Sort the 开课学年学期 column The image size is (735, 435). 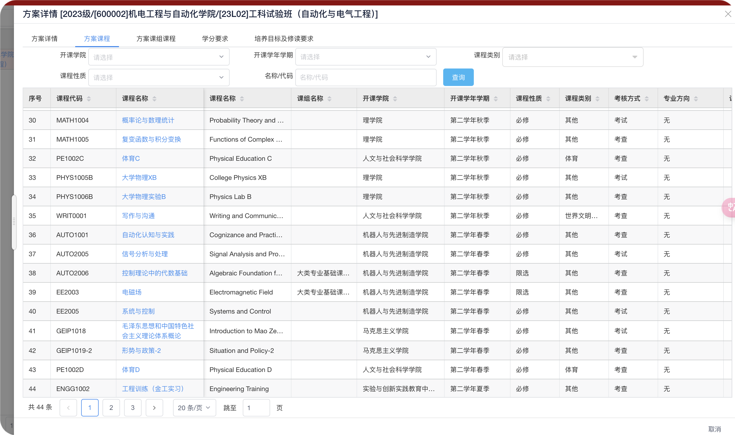pos(496,99)
